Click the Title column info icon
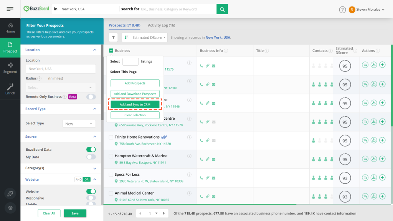 pos(267,51)
